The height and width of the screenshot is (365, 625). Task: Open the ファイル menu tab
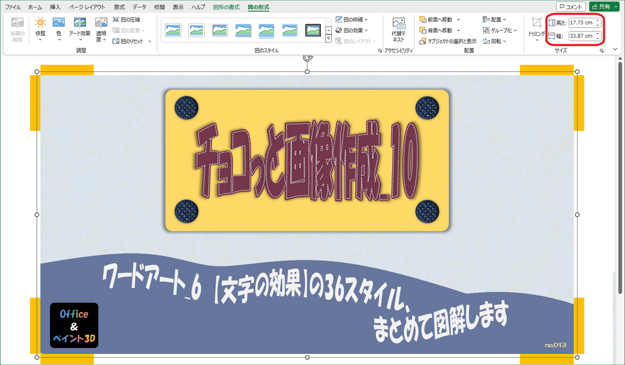(x=13, y=7)
